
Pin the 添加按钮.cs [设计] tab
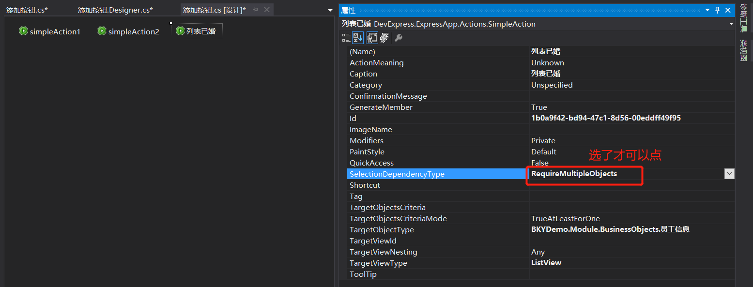pos(256,10)
